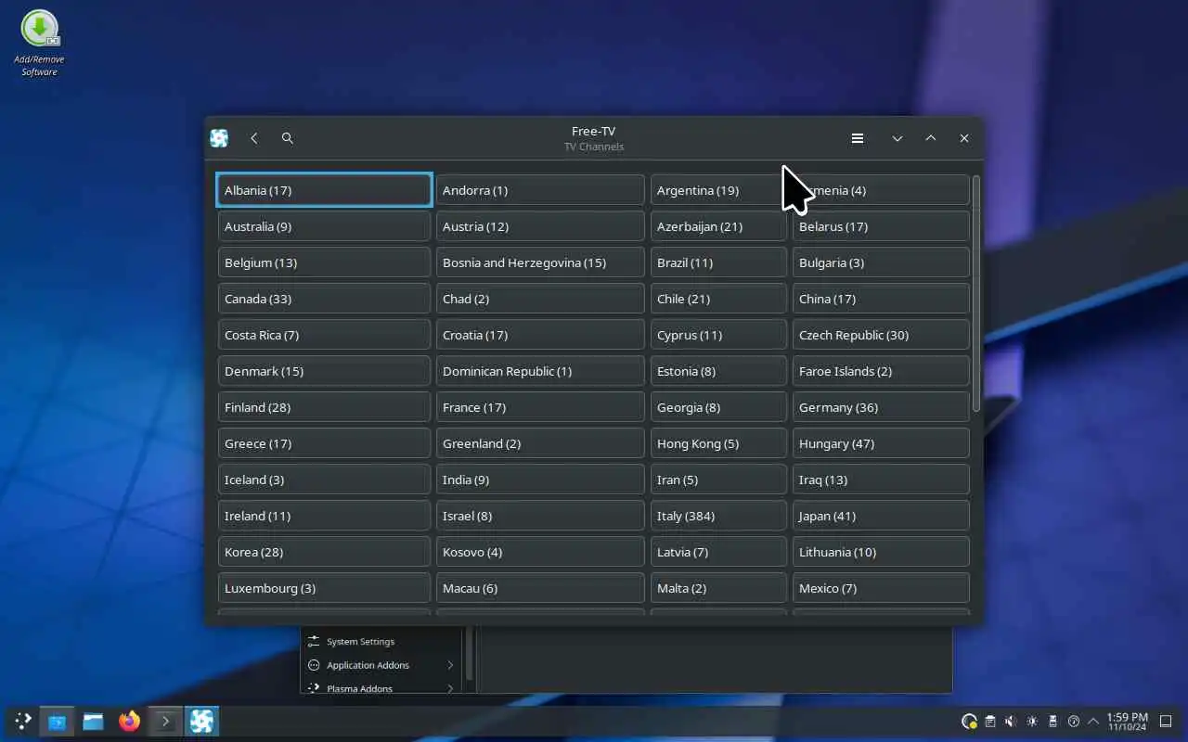Open search in Free-TV header
1188x742 pixels.
288,138
